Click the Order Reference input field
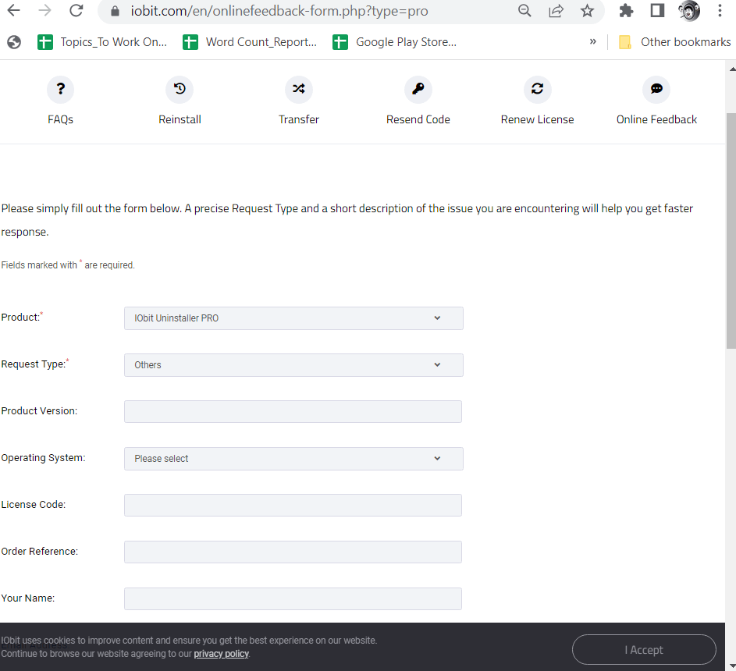 [293, 552]
